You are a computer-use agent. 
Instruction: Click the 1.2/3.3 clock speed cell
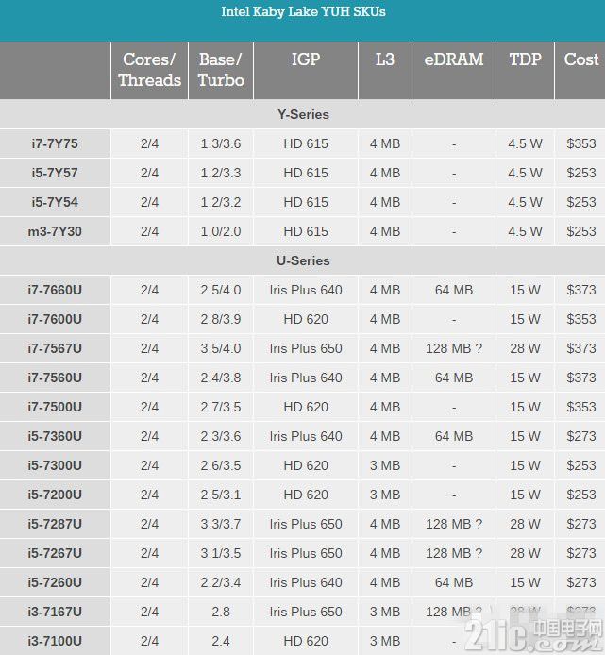click(221, 173)
